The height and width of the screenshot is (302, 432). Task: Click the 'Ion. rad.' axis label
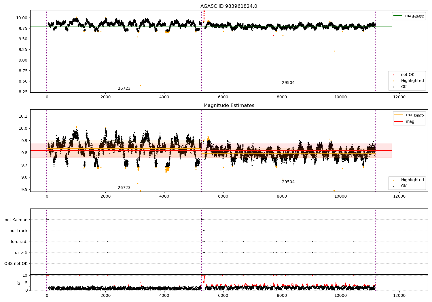coord(19,242)
